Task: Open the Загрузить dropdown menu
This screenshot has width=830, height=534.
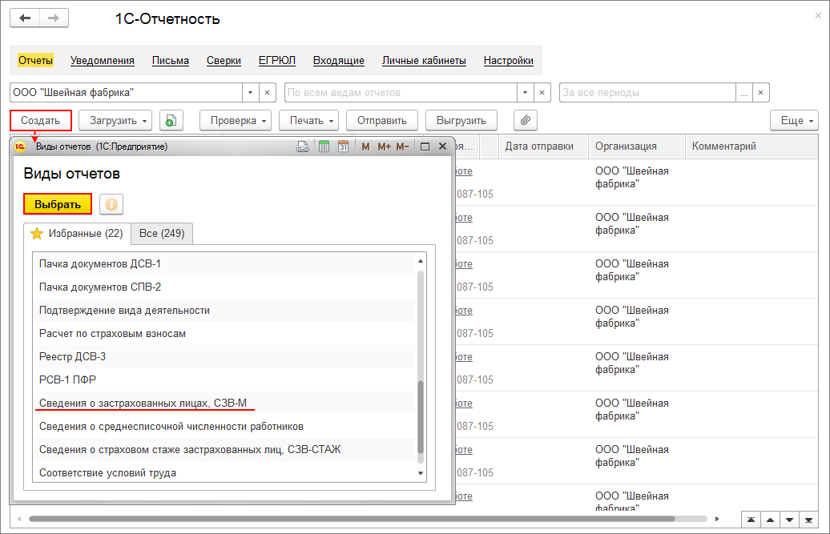Action: click(x=115, y=121)
